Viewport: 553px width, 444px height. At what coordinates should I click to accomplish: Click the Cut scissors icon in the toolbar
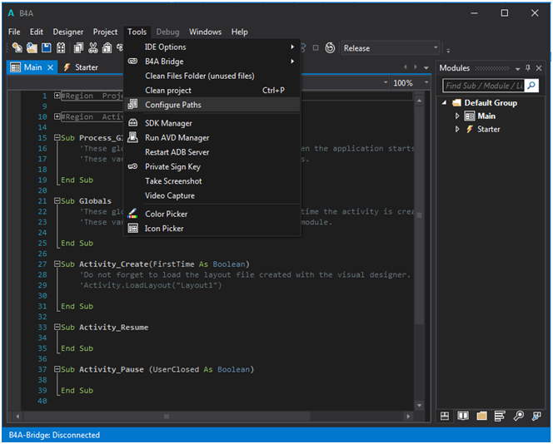93,48
